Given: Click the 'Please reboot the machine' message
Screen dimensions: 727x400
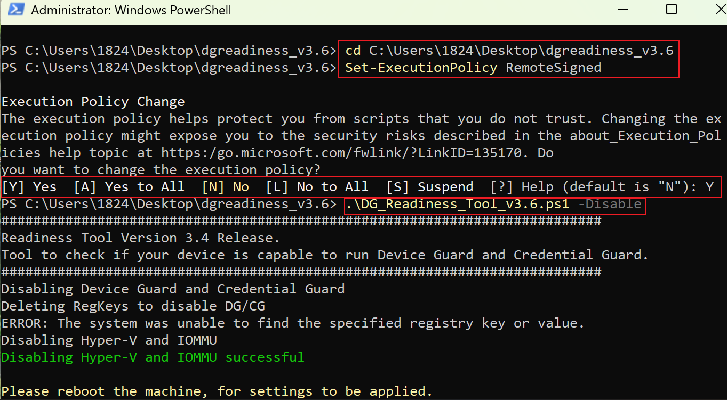Looking at the screenshot, I should pos(217,391).
